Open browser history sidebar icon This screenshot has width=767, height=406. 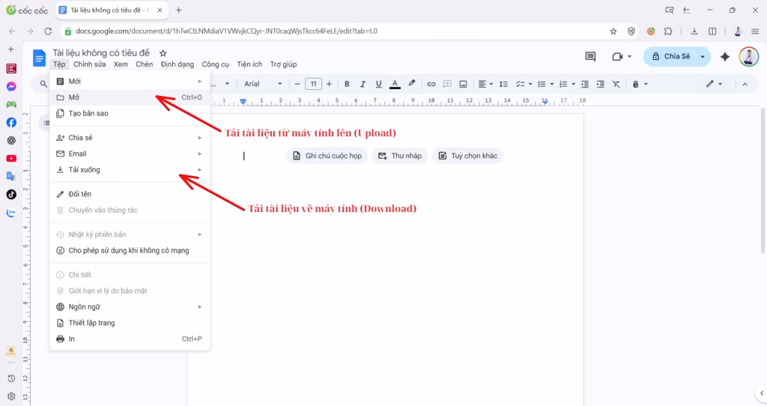point(11,378)
